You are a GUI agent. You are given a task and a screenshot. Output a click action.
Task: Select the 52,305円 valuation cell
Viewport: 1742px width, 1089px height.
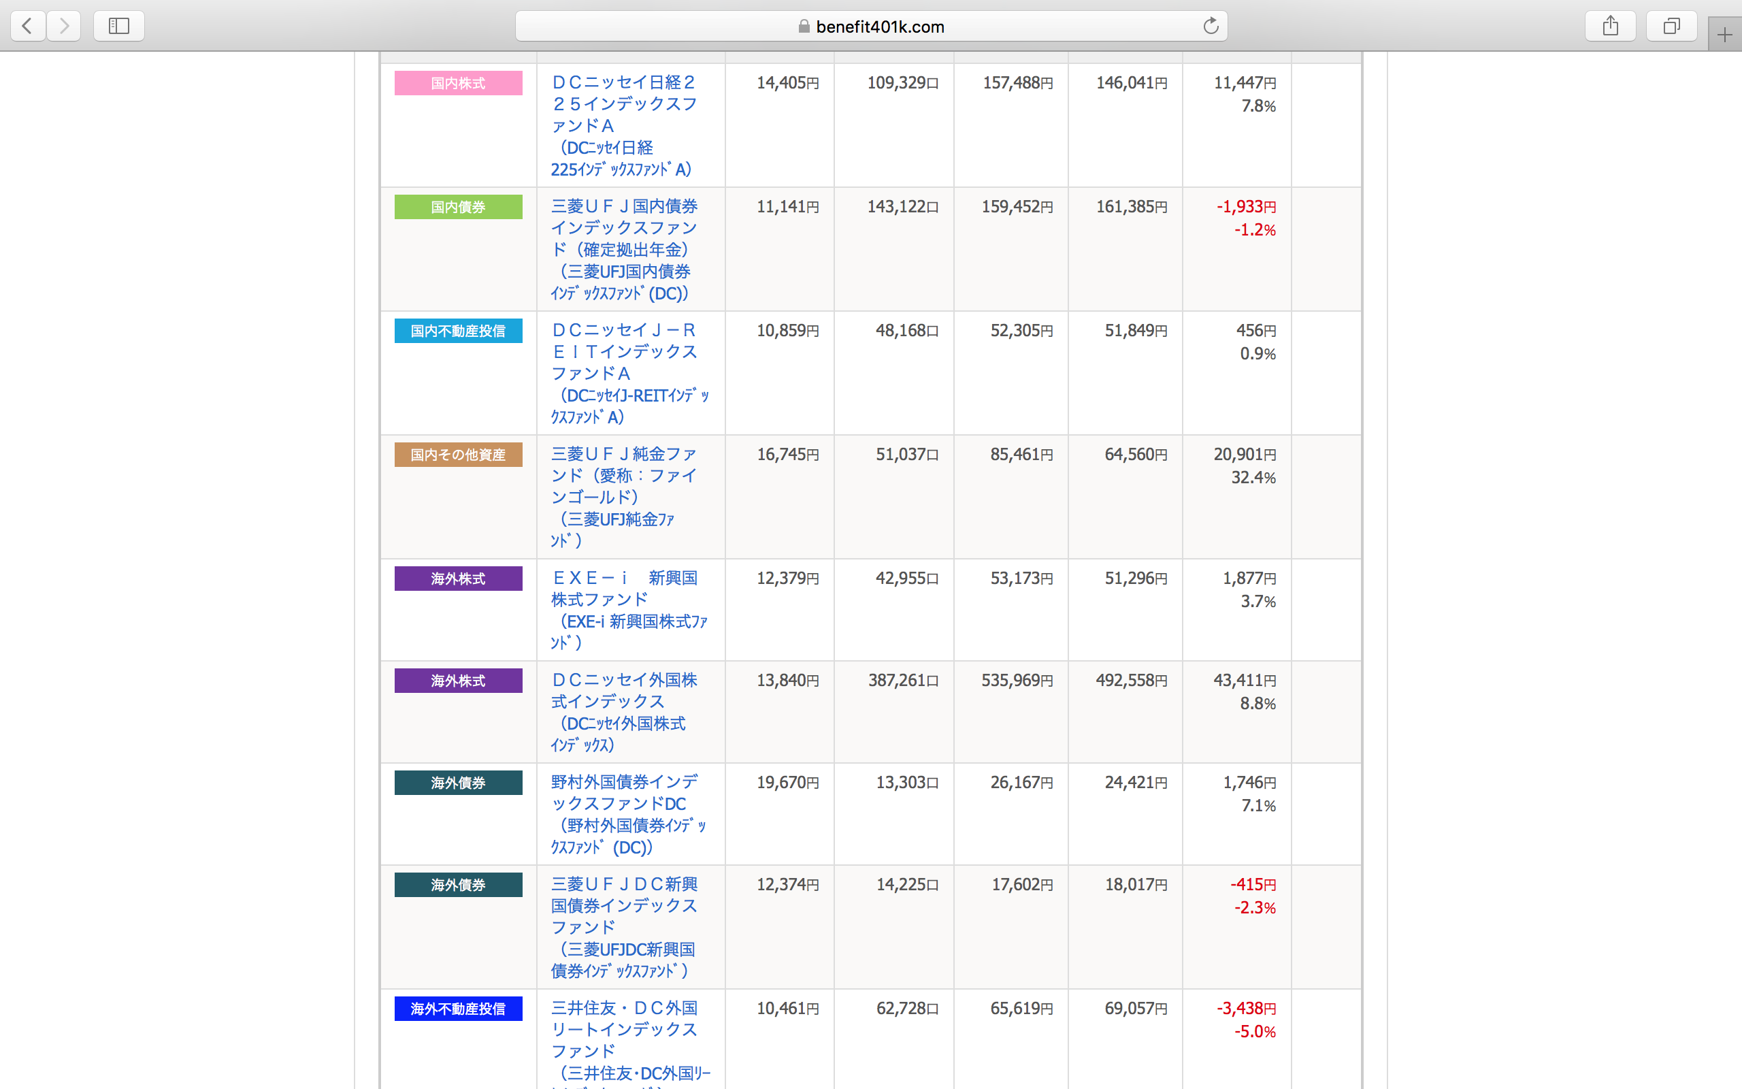click(x=1022, y=331)
